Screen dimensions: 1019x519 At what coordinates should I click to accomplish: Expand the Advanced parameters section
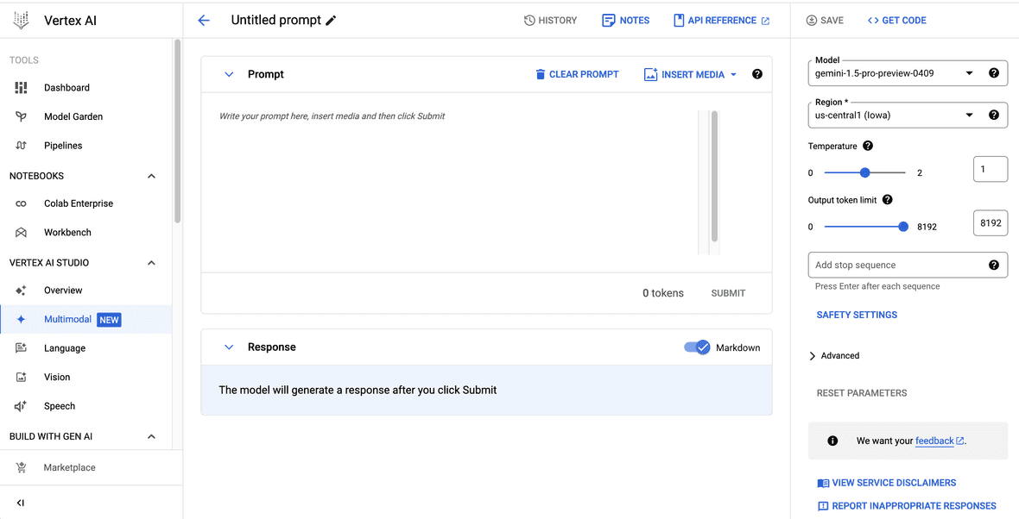click(835, 355)
